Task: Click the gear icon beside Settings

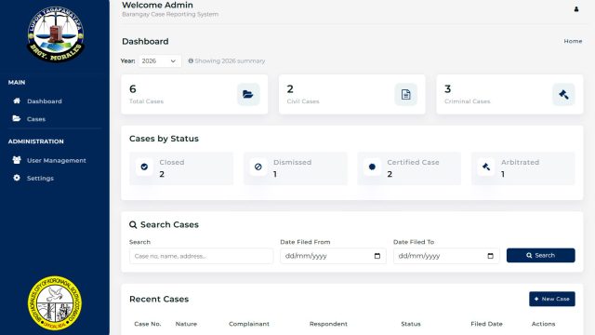Action: pyautogui.click(x=17, y=178)
